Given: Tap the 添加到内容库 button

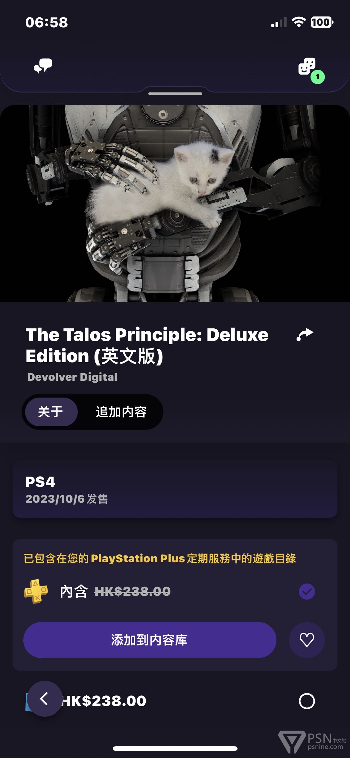Looking at the screenshot, I should pyautogui.click(x=150, y=640).
